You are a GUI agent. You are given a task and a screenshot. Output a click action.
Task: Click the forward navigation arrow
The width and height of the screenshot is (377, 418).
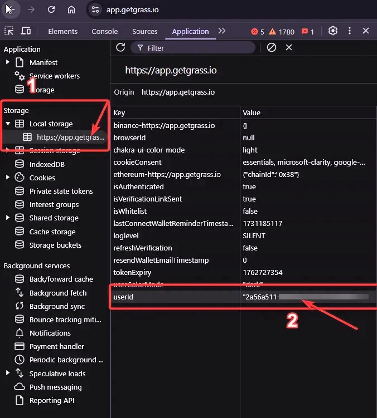tap(31, 9)
